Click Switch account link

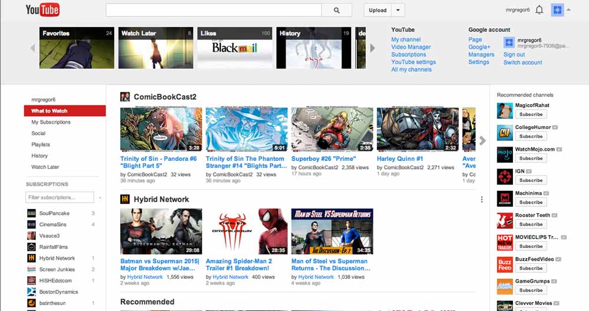(522, 62)
